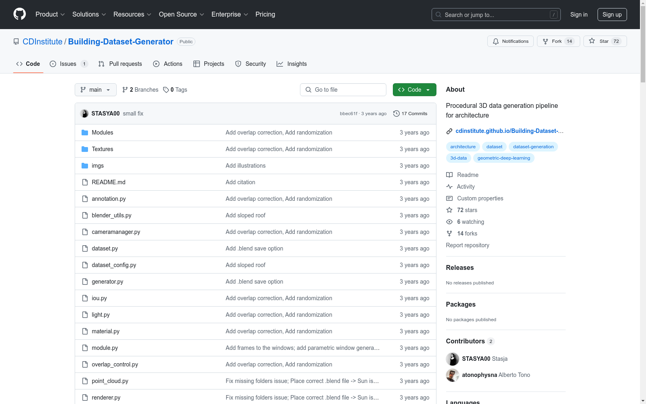Open the dataset_config.py file
Screen dimensions: 646x404
(x=114, y=265)
